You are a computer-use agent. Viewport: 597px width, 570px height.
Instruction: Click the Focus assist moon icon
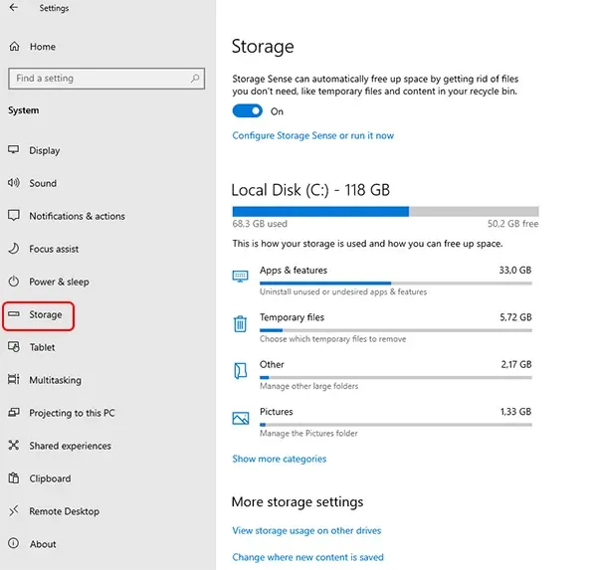14,249
